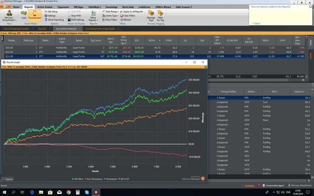This screenshot has width=314, height=196.
Task: Open Skype from taskbar
Action: click(87, 192)
